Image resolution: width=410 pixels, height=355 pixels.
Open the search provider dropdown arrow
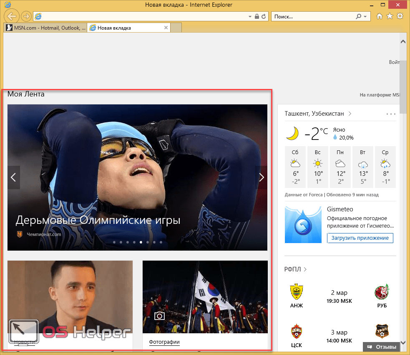(365, 17)
